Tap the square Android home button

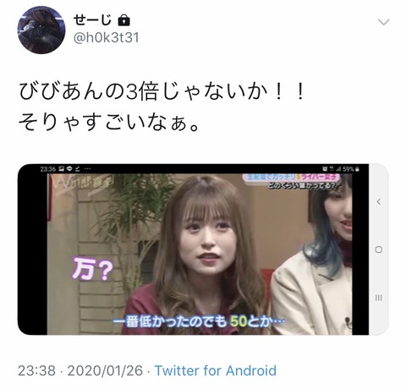(x=379, y=249)
